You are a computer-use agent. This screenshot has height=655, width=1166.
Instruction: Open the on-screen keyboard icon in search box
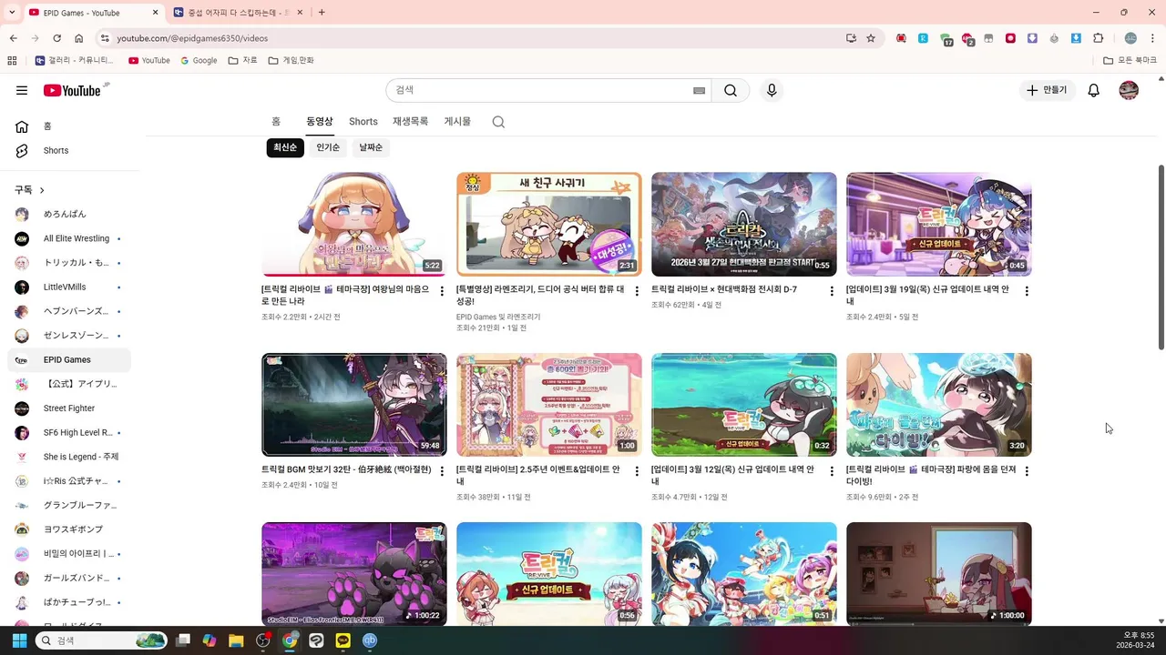tap(699, 90)
